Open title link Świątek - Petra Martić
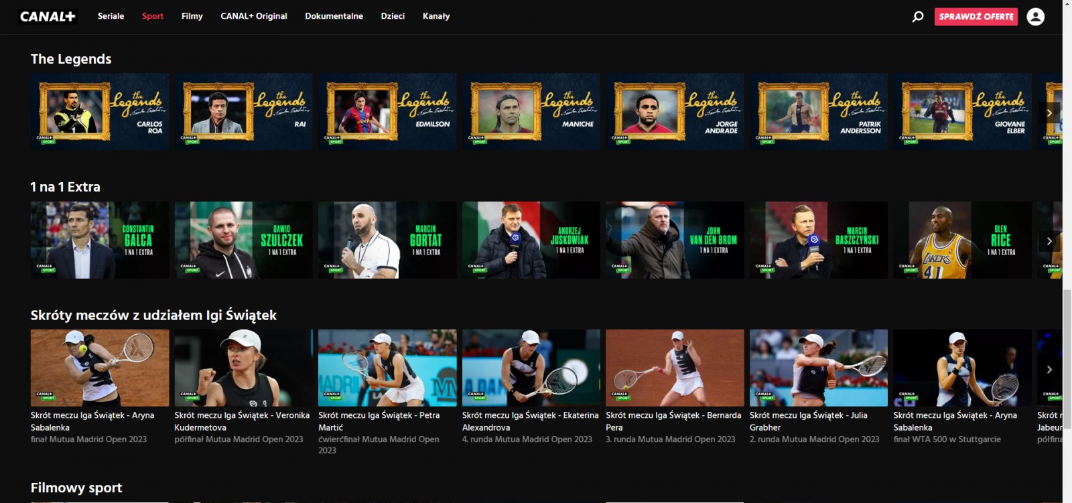The image size is (1072, 503). point(379,421)
